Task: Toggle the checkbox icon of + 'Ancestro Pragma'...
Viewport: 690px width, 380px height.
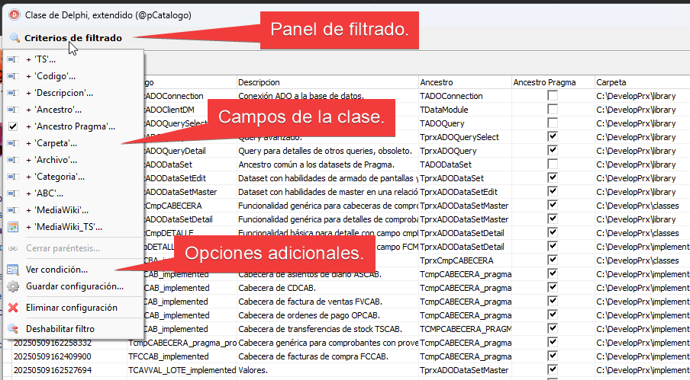Action: (13, 126)
